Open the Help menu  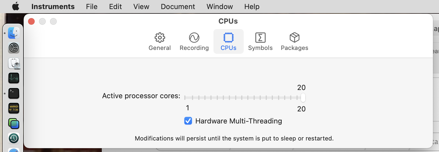[x=252, y=7]
